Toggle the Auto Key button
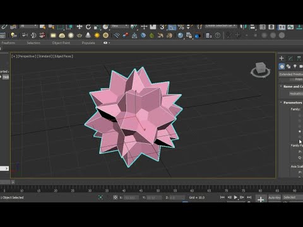This screenshot has width=303, height=227. (275, 197)
